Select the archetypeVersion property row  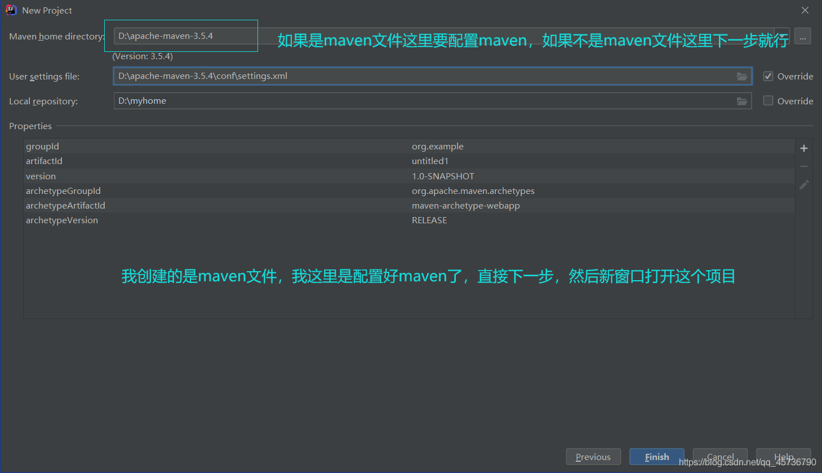pos(409,220)
